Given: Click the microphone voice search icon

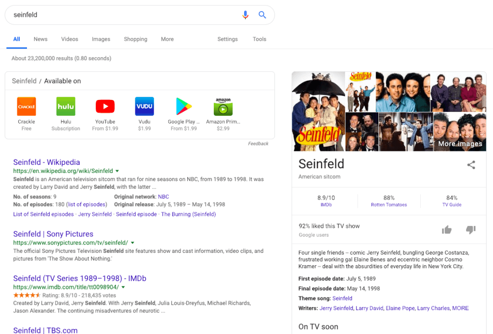Looking at the screenshot, I should pos(245,15).
